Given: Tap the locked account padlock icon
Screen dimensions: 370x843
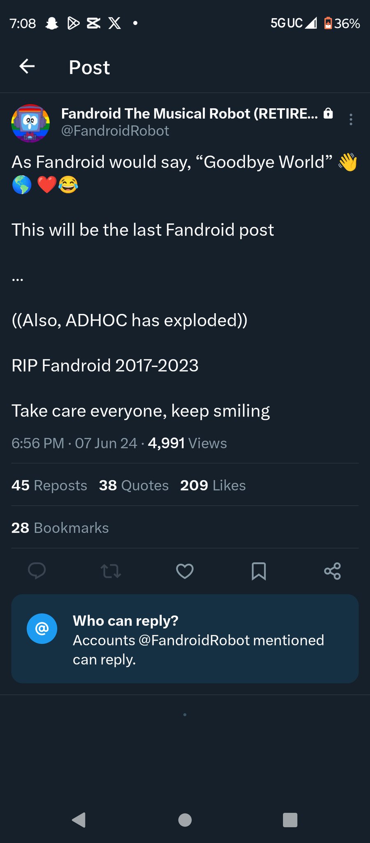Looking at the screenshot, I should 328,113.
